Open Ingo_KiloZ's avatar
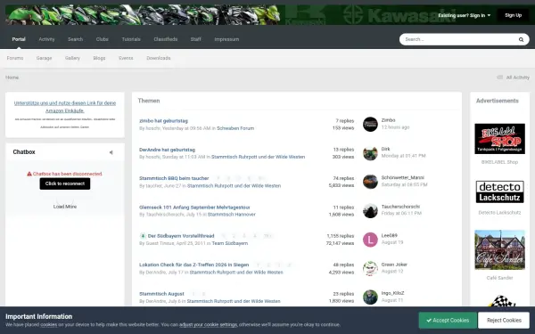The width and height of the screenshot is (535, 334). pos(370,297)
